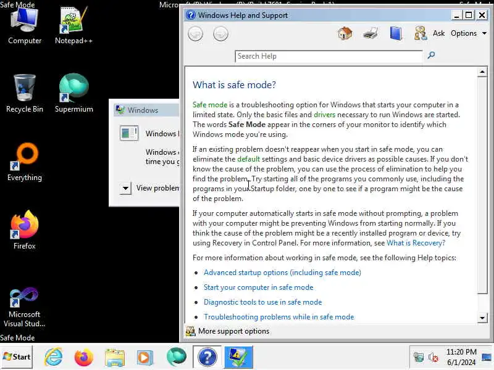Click the help pane scrollbar thumb

click(x=482, y=186)
